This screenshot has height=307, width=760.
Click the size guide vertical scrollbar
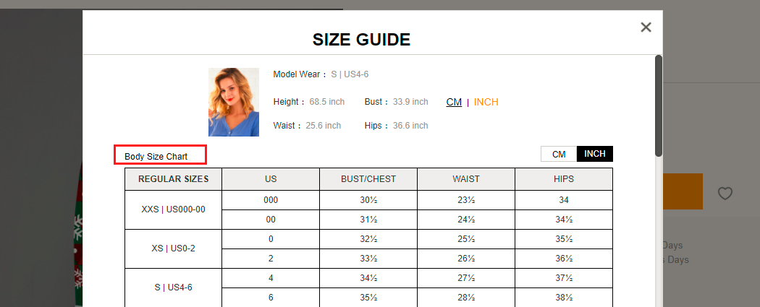(658, 105)
